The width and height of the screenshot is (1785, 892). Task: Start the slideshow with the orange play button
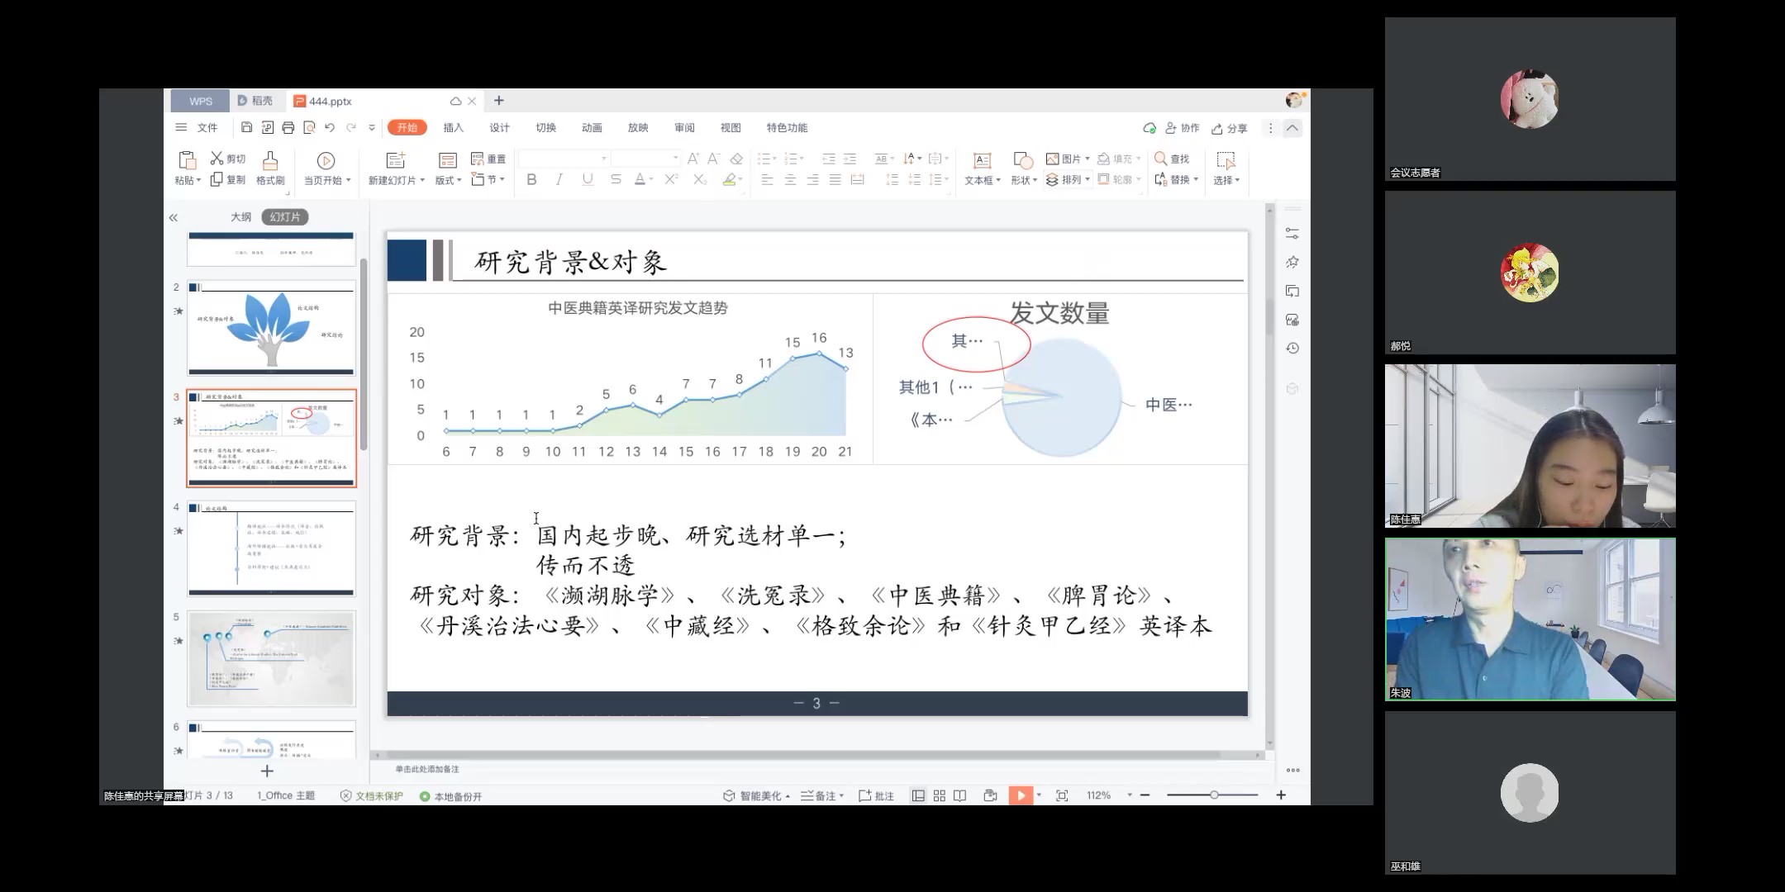tap(1021, 795)
